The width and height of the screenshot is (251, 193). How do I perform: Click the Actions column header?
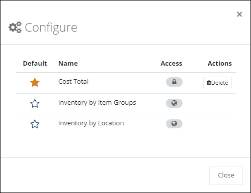coord(220,64)
